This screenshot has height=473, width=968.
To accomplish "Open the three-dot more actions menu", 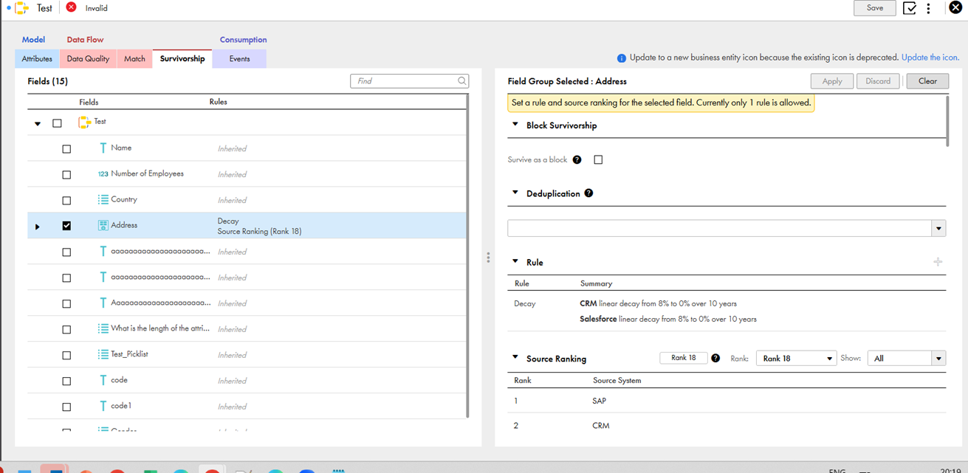I will (928, 8).
